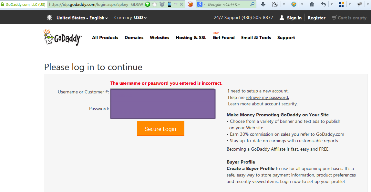Click the Password: label

coord(99,109)
